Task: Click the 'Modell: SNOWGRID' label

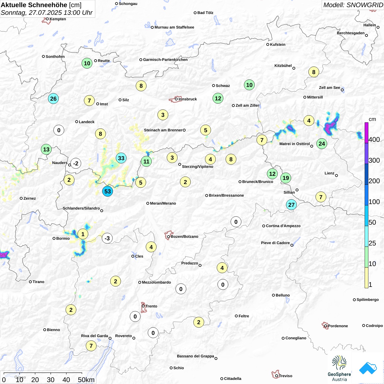Action: (x=353, y=5)
